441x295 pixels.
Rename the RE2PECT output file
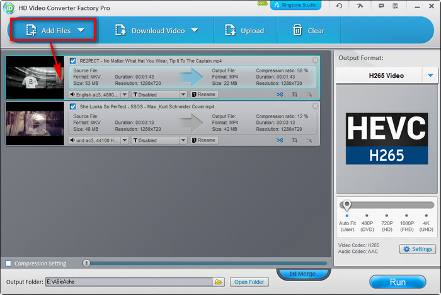(204, 94)
